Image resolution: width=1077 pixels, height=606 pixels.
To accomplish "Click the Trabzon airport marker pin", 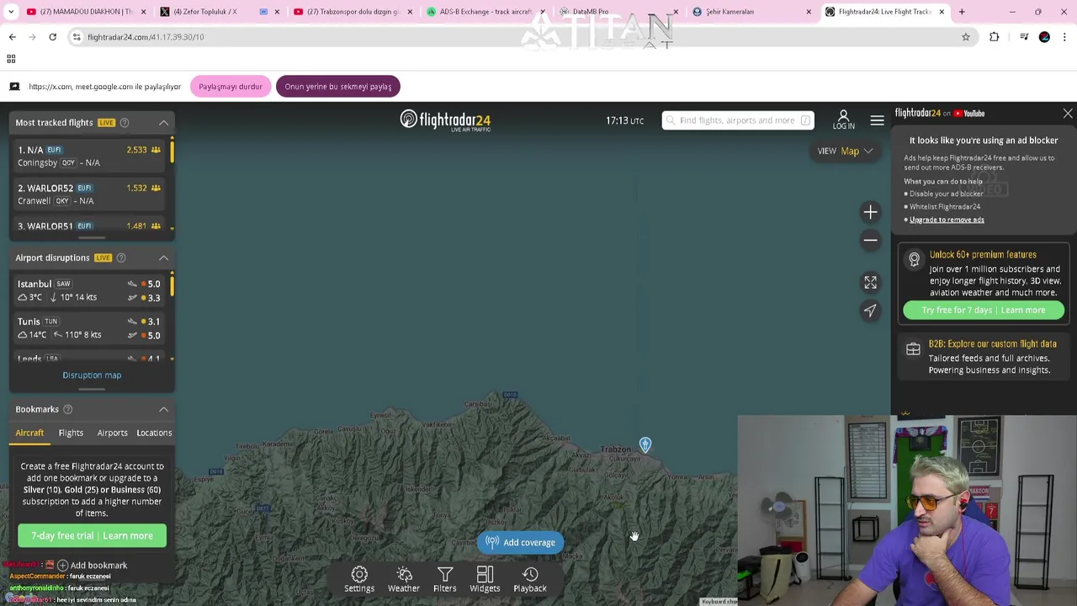I will point(645,444).
